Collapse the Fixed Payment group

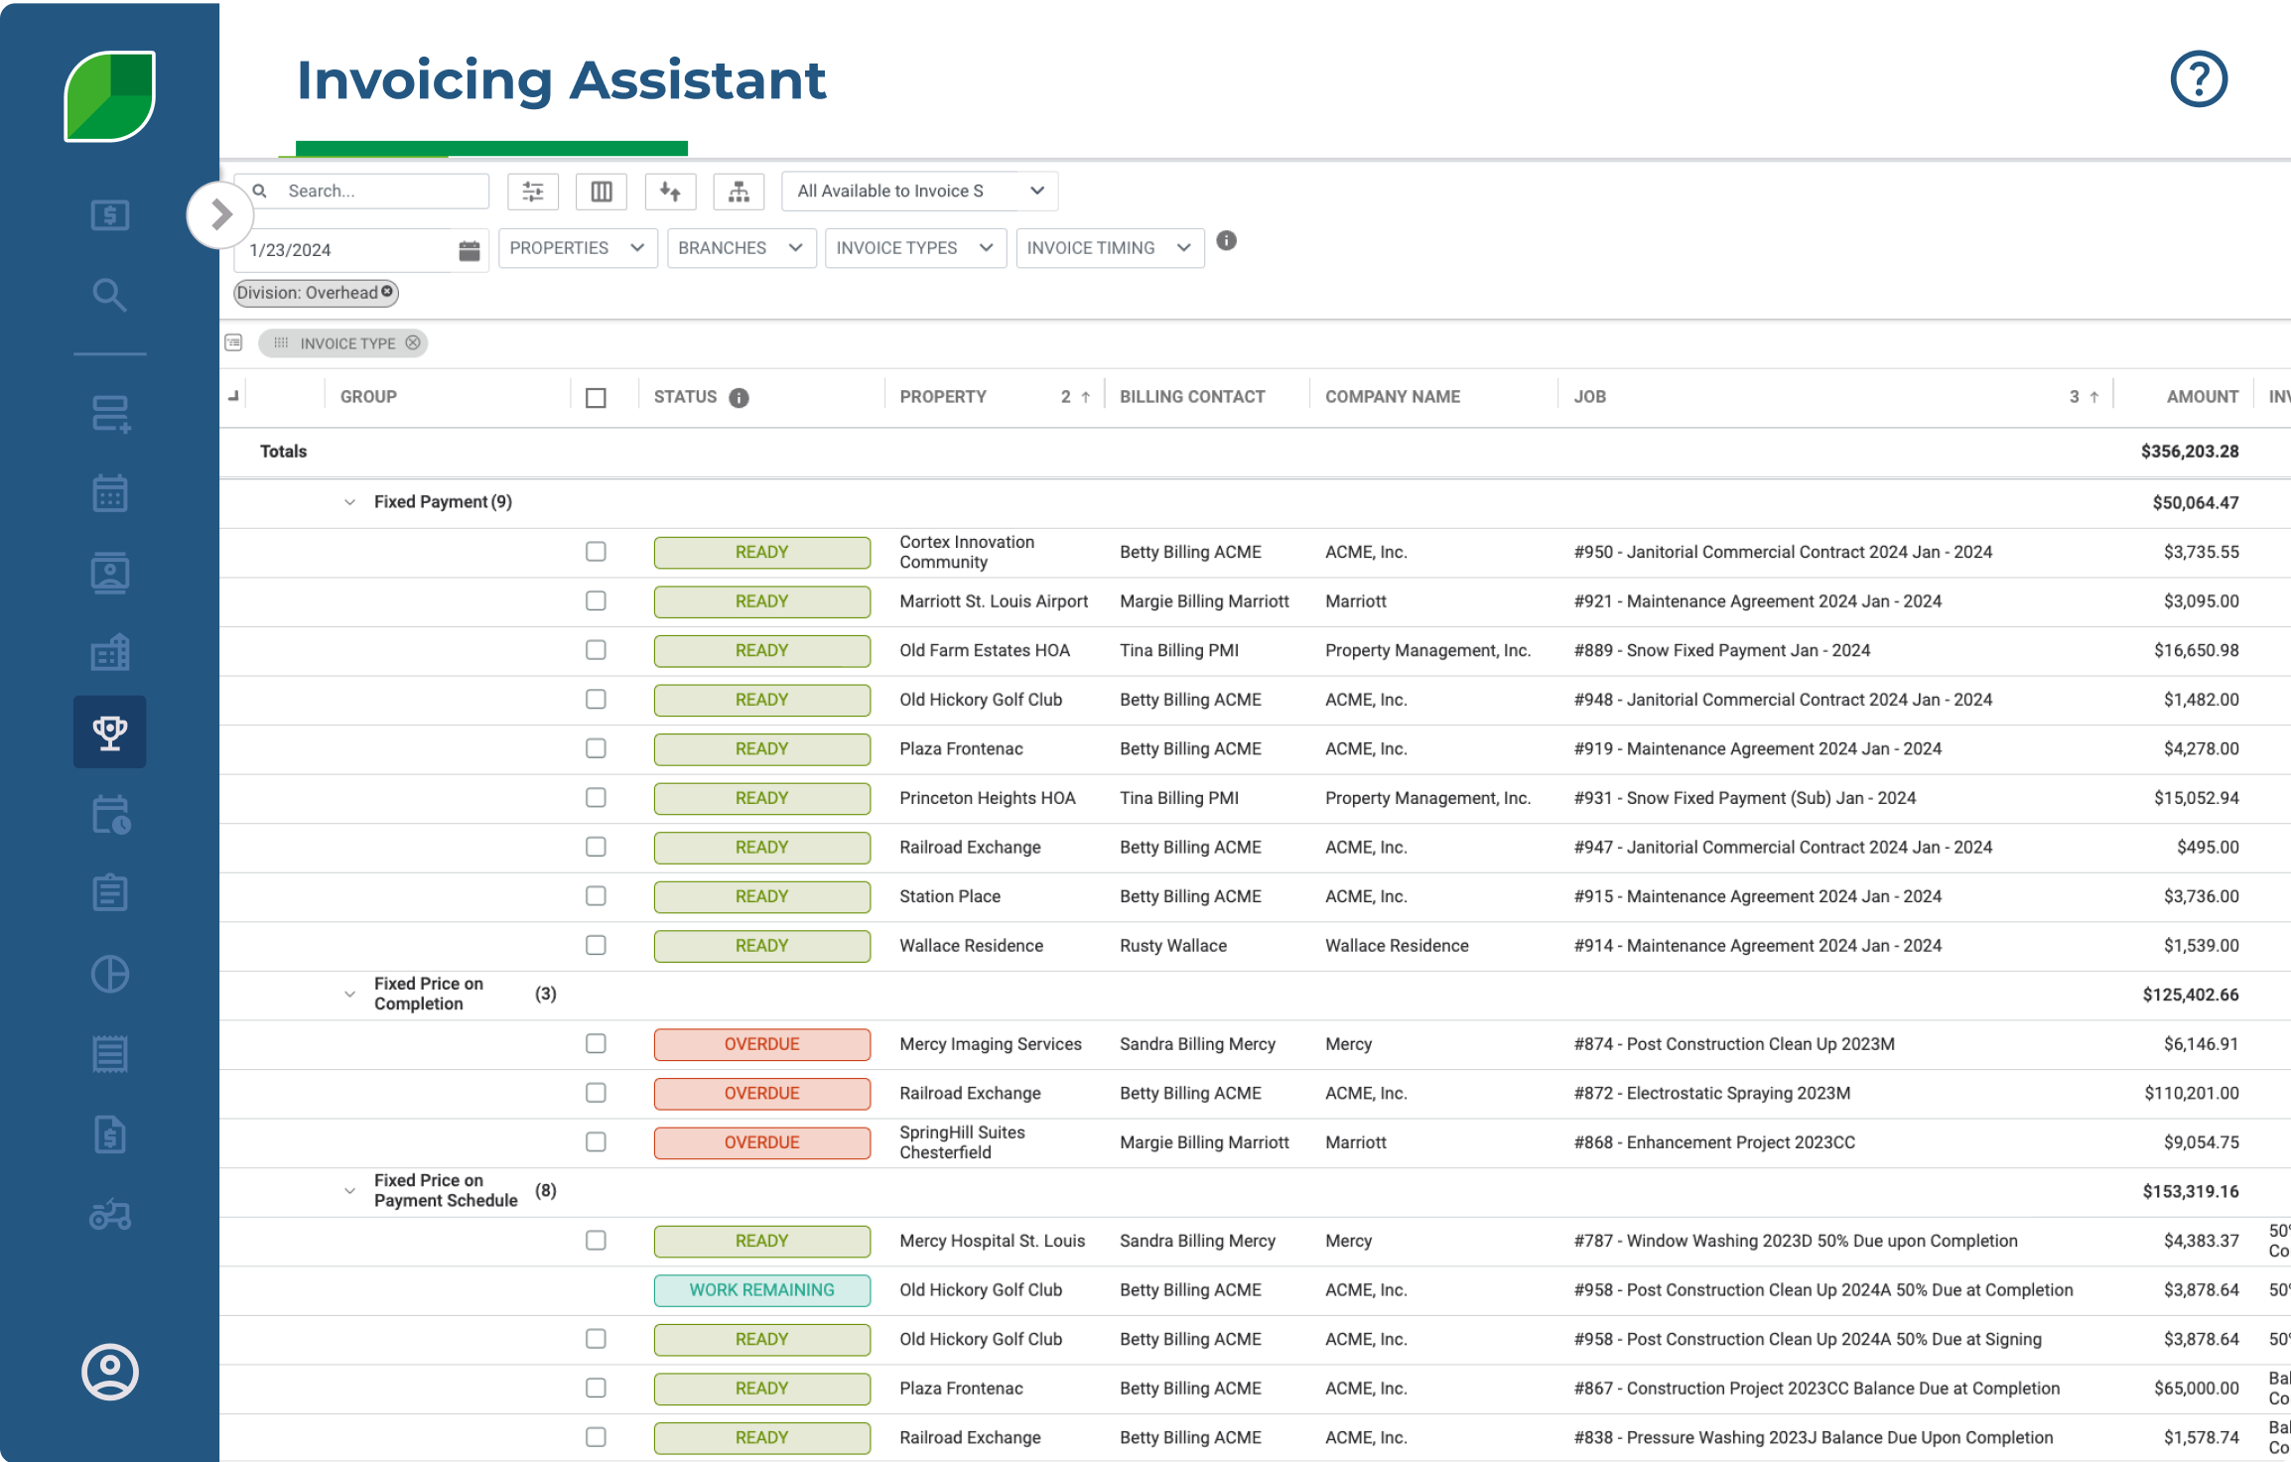348,501
